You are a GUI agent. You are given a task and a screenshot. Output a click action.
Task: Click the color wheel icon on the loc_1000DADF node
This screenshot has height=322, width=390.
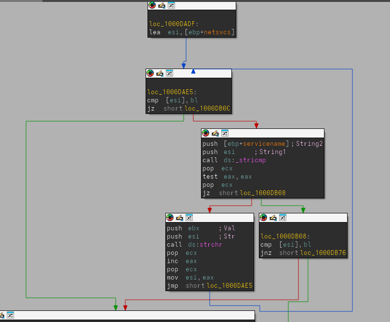(x=152, y=5)
